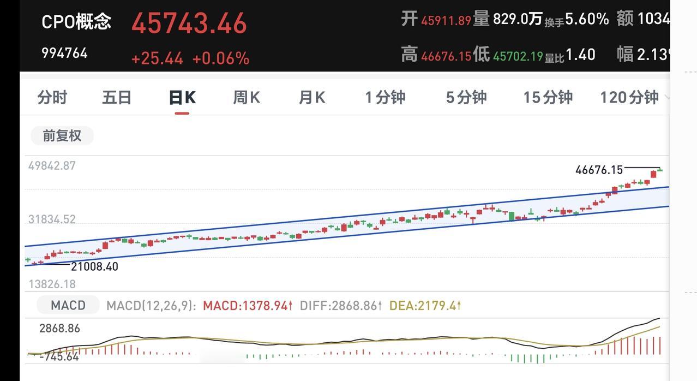Image resolution: width=697 pixels, height=381 pixels.
Task: Click the CPO概念 index name
Action: [76, 22]
